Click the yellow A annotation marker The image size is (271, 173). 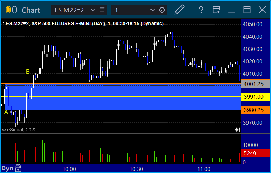tap(6, 112)
